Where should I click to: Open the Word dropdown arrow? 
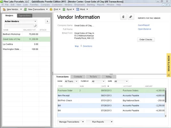[87, 9]
